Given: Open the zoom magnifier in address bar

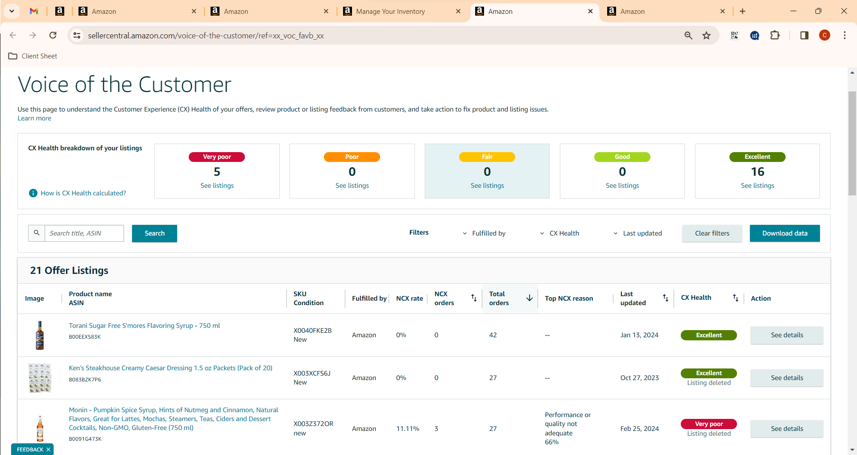Looking at the screenshot, I should (688, 35).
